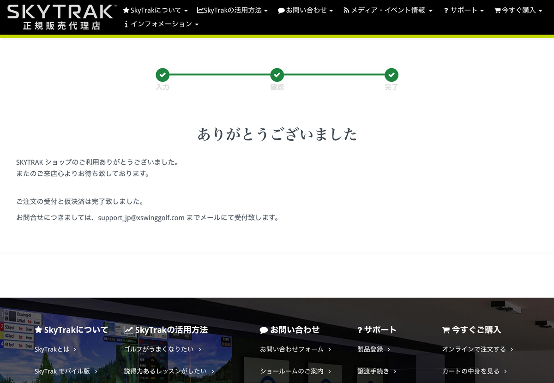Viewport: 554px width, 383px height.
Task: Click the green checkmark above 確認 step
Action: coord(277,75)
